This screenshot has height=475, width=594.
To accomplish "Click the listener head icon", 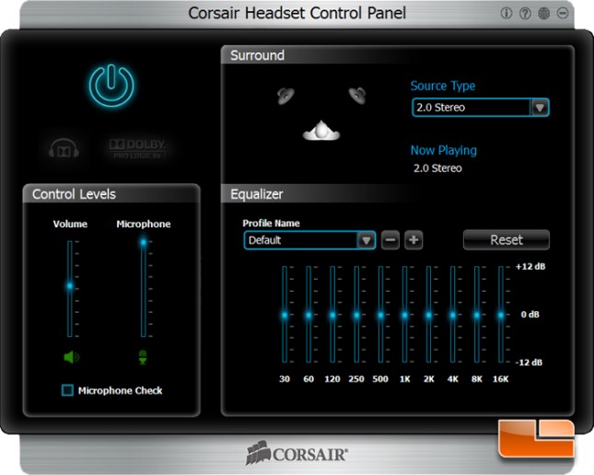I will point(321,131).
